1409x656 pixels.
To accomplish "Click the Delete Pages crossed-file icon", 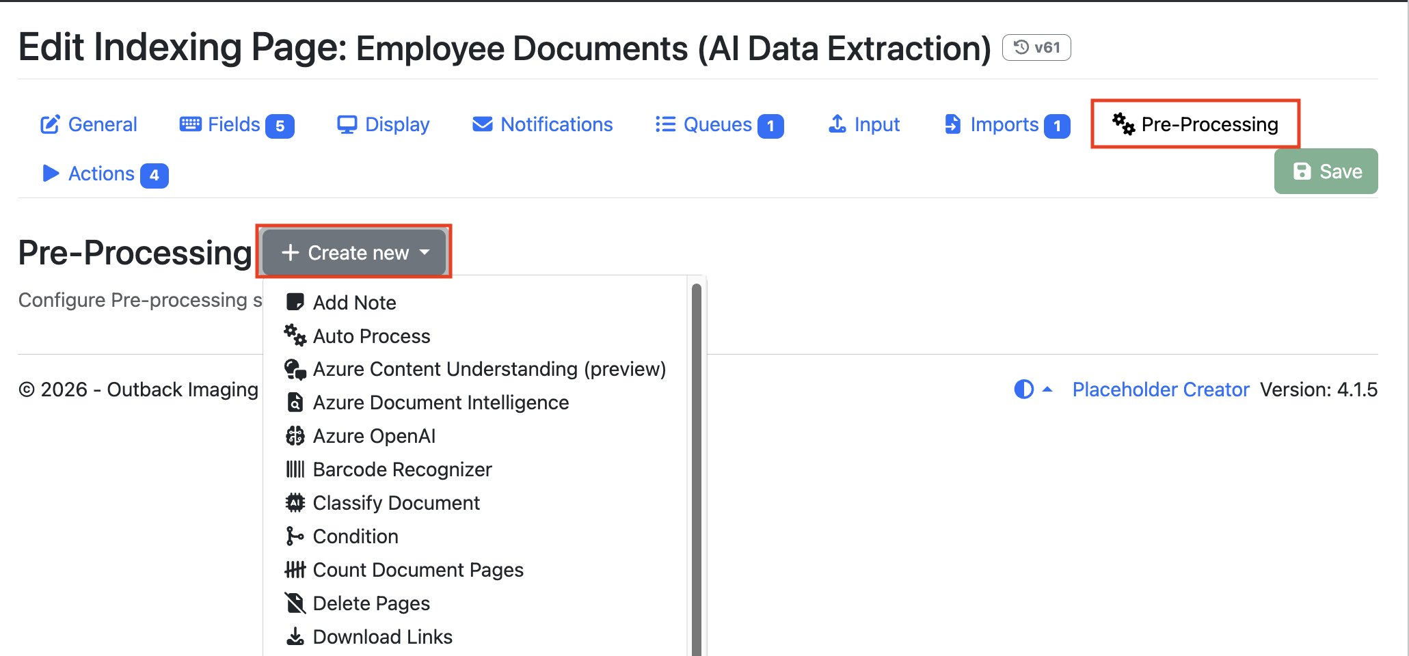I will click(295, 603).
